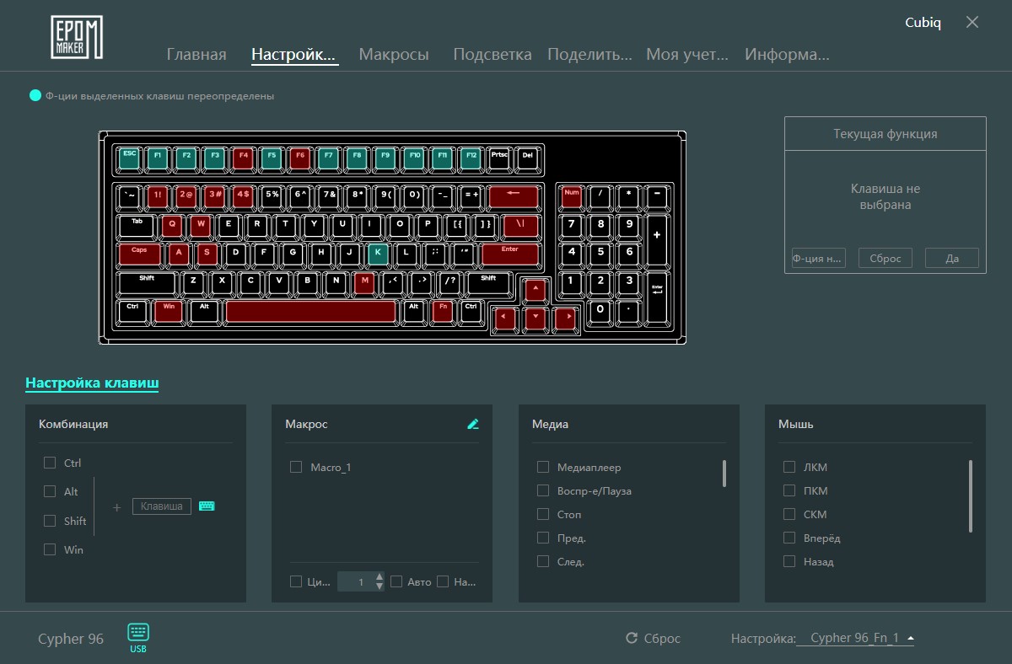1012x664 pixels.
Task: Select the red M key
Action: [x=364, y=282]
